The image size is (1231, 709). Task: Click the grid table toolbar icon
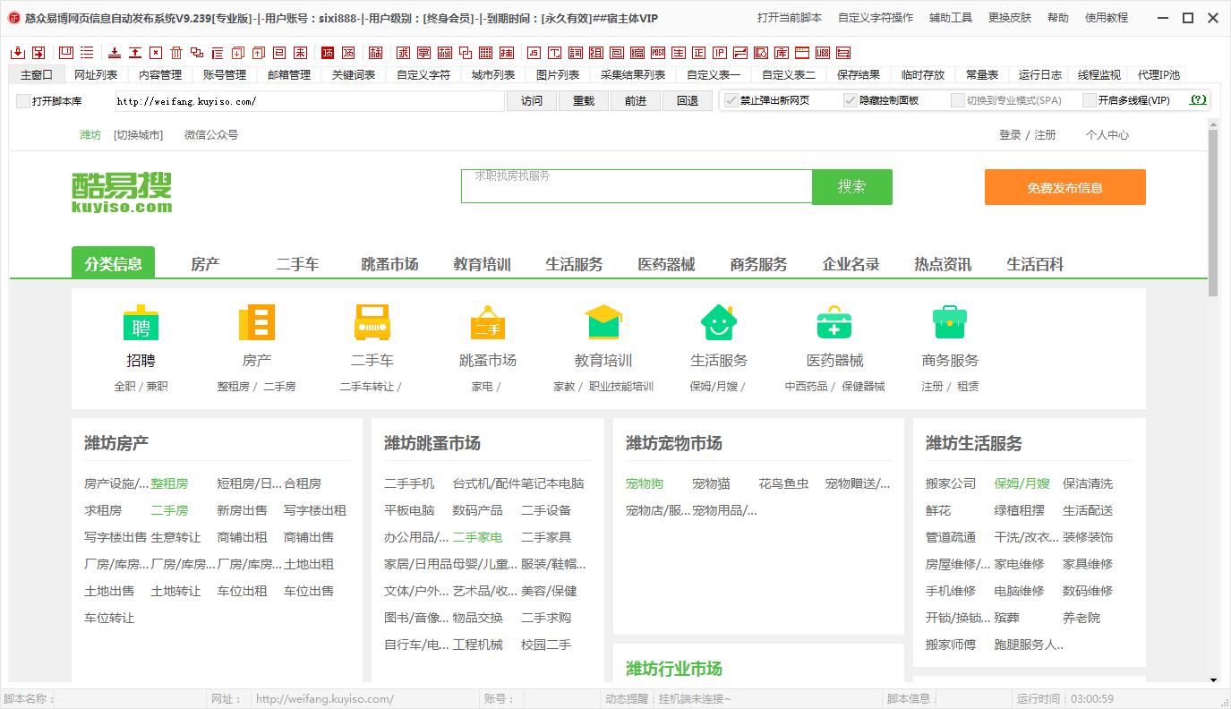485,53
